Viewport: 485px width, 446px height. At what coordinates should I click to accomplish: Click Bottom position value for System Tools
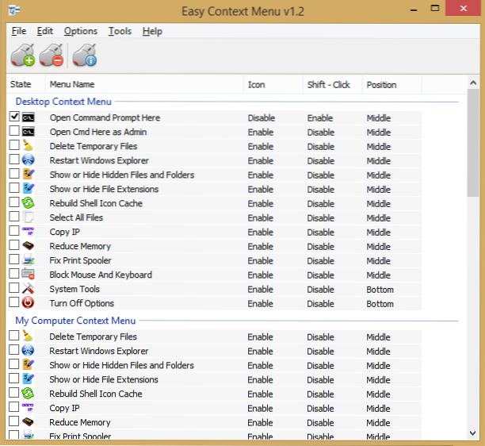point(380,290)
